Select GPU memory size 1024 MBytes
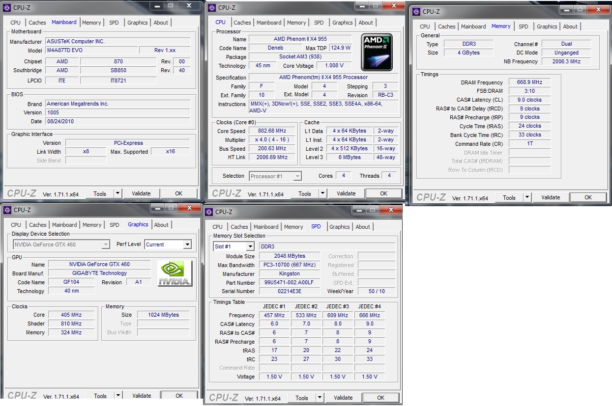612x406 pixels. pyautogui.click(x=164, y=315)
